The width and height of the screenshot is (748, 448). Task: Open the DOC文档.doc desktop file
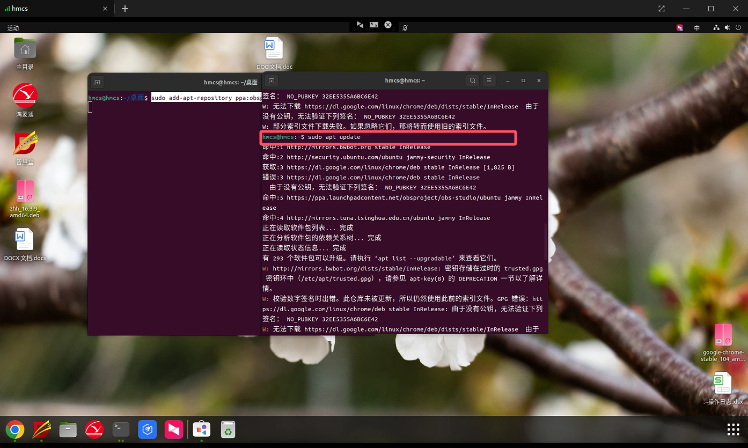click(274, 54)
